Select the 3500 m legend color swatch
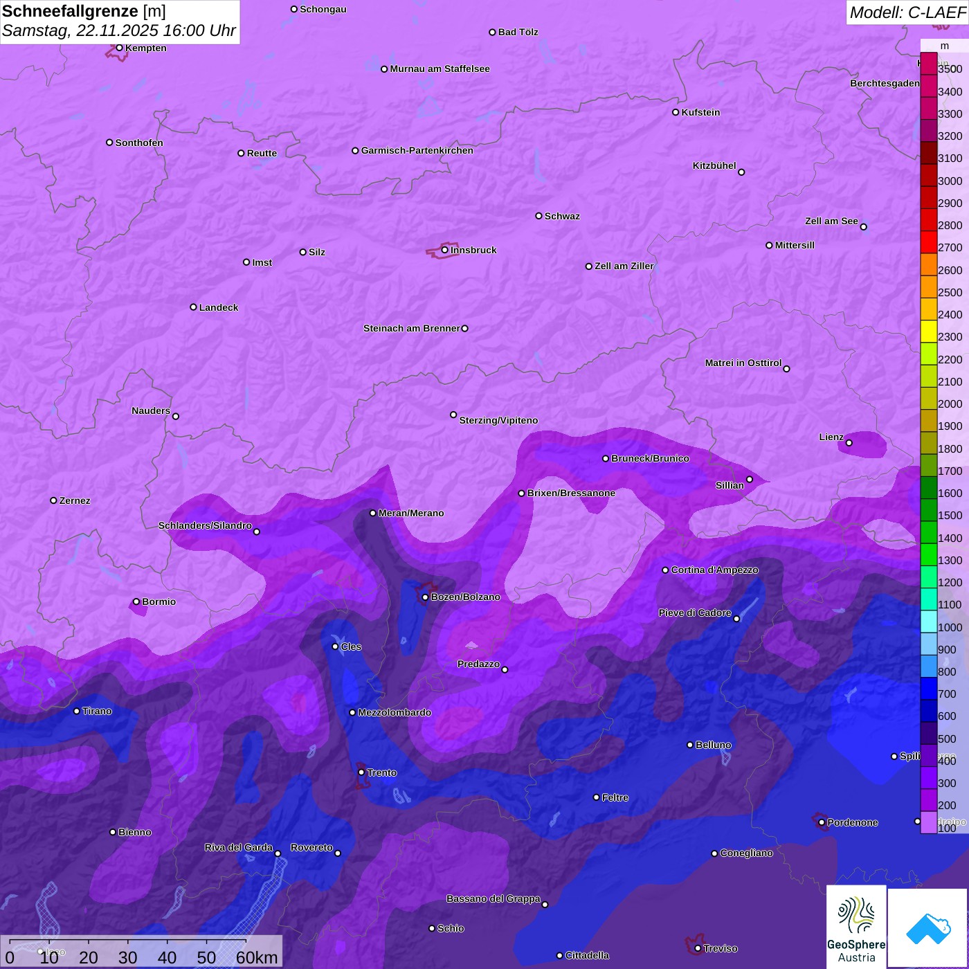Viewport: 969px width, 969px height. [928, 64]
